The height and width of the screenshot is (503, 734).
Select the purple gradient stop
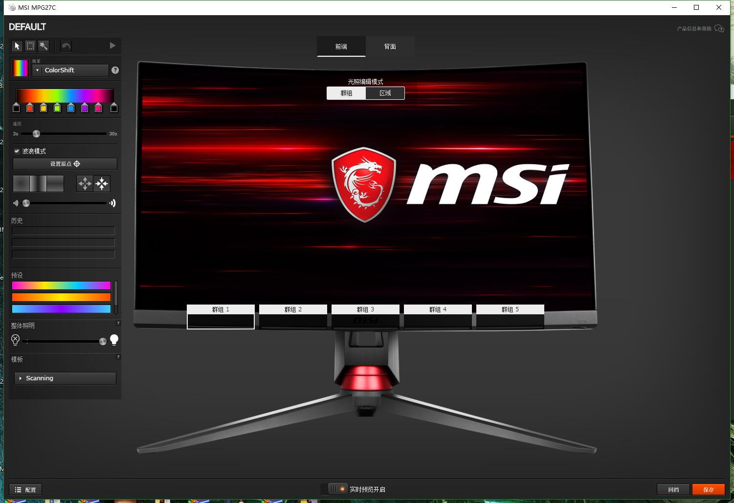(x=85, y=108)
